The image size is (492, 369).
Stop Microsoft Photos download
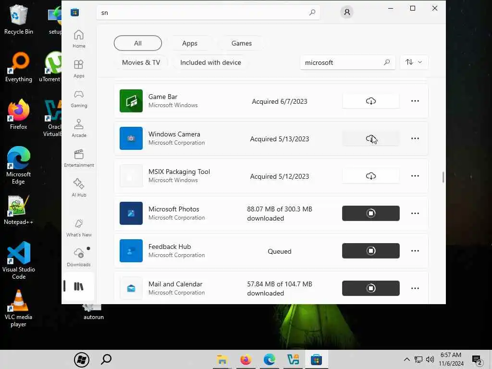pos(370,213)
